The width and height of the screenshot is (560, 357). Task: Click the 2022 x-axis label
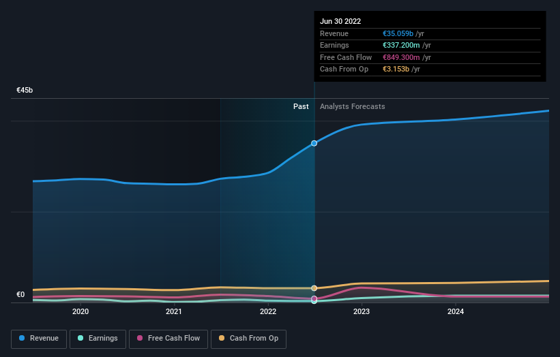point(268,311)
